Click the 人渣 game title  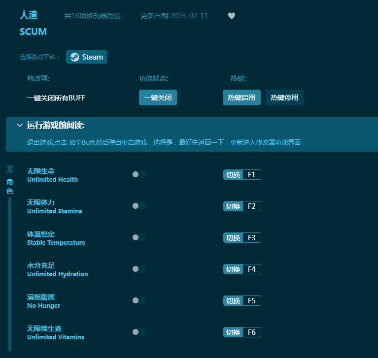pyautogui.click(x=29, y=15)
